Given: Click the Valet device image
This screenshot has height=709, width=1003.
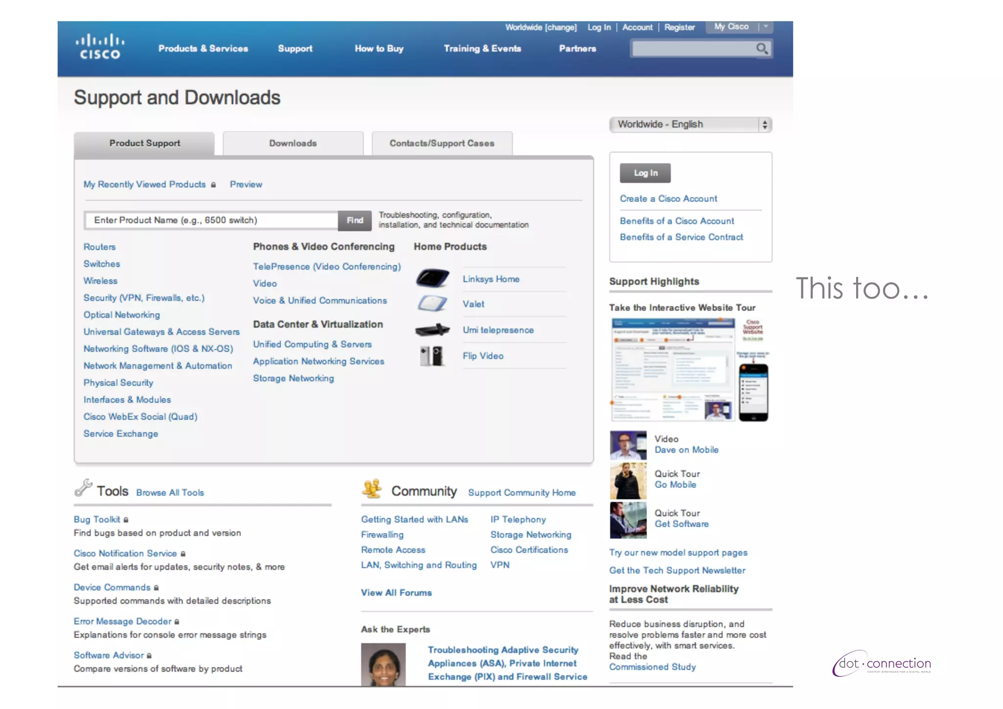Looking at the screenshot, I should (x=432, y=304).
